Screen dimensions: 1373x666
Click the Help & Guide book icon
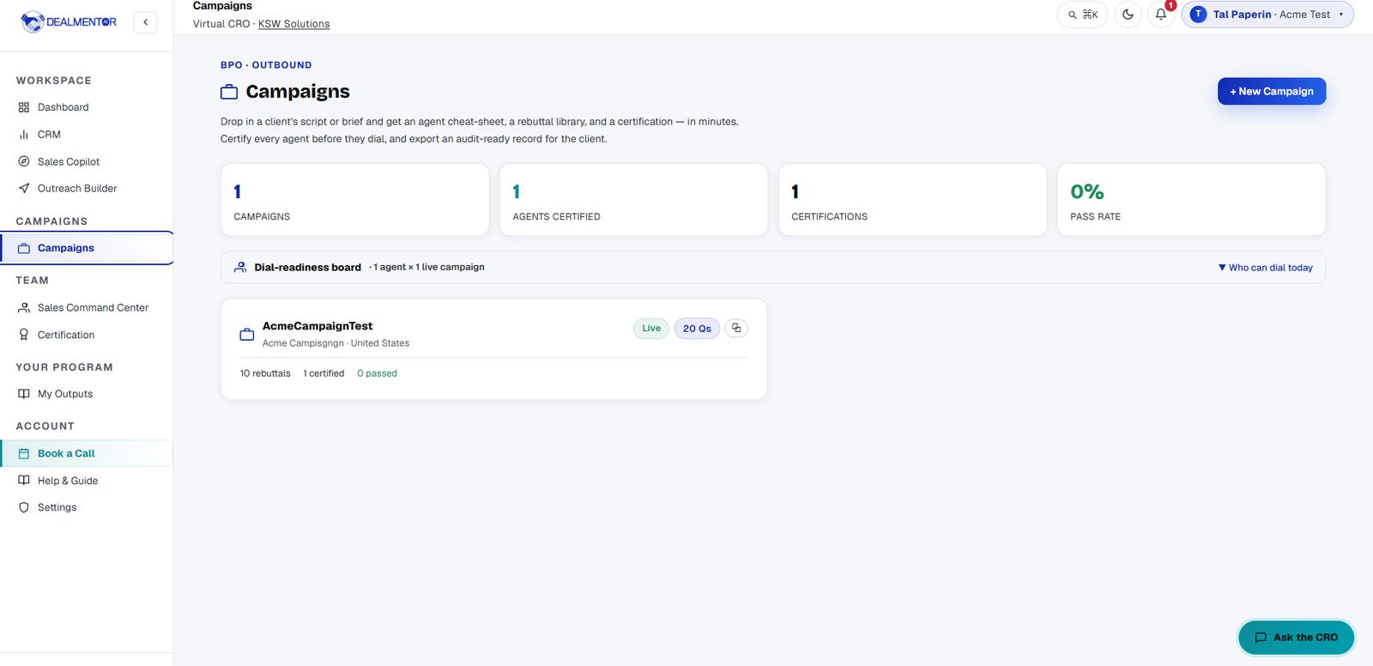[x=24, y=481]
